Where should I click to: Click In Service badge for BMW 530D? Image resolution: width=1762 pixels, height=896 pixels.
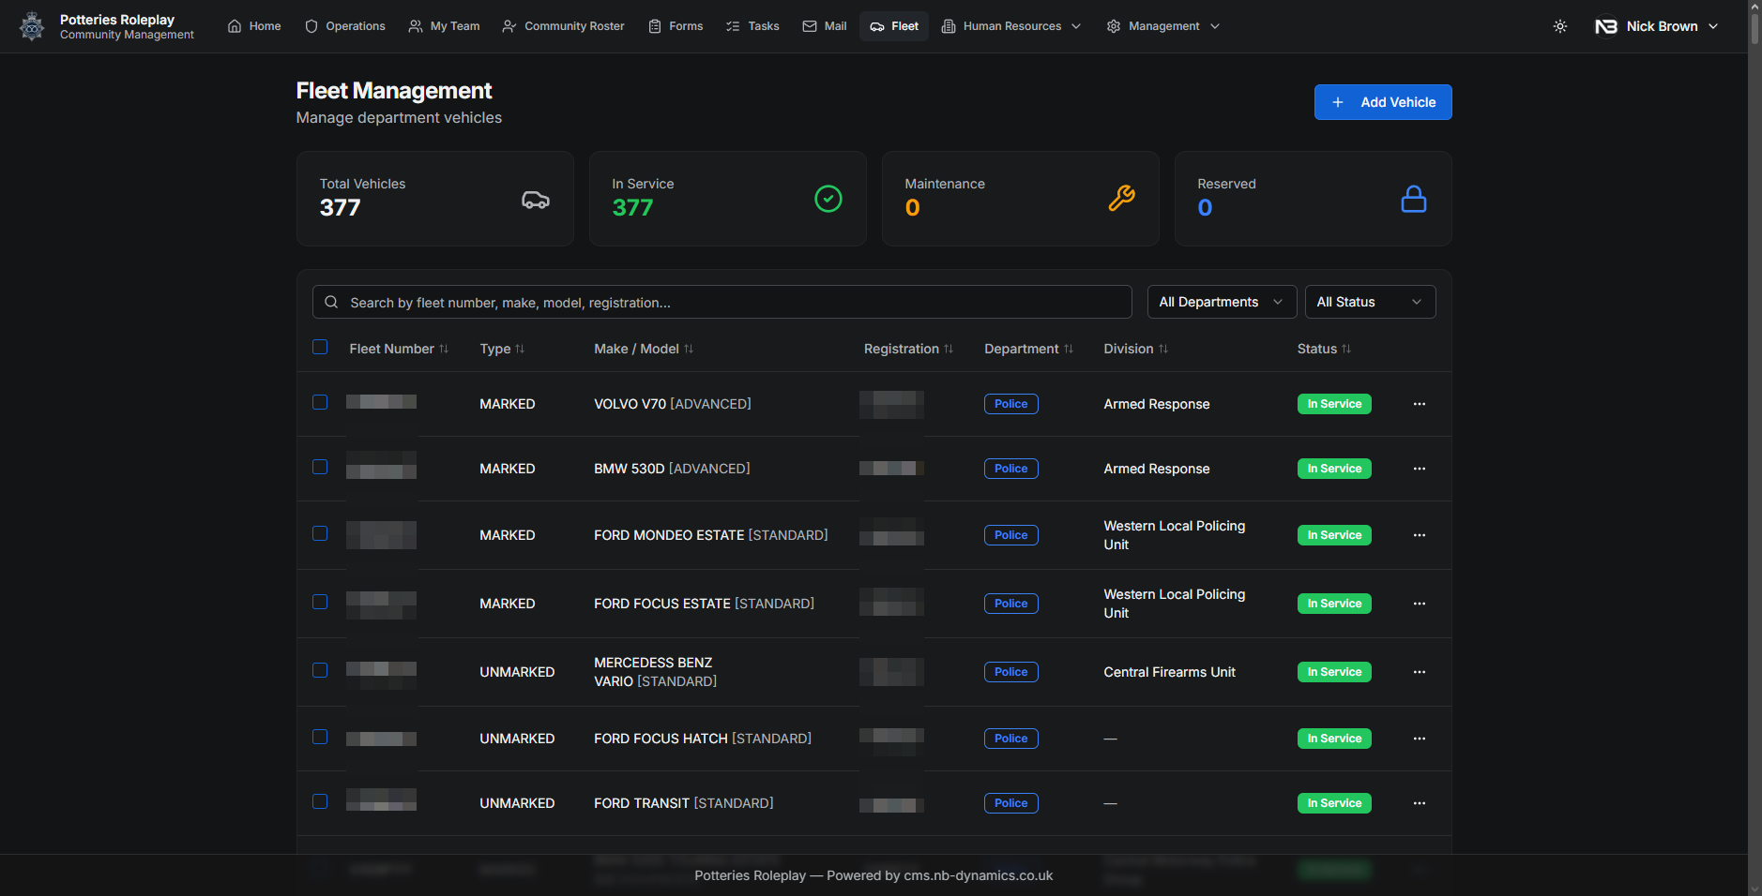click(1334, 469)
